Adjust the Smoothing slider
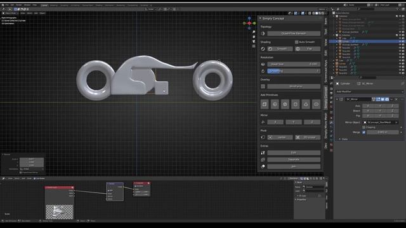 click(294, 71)
